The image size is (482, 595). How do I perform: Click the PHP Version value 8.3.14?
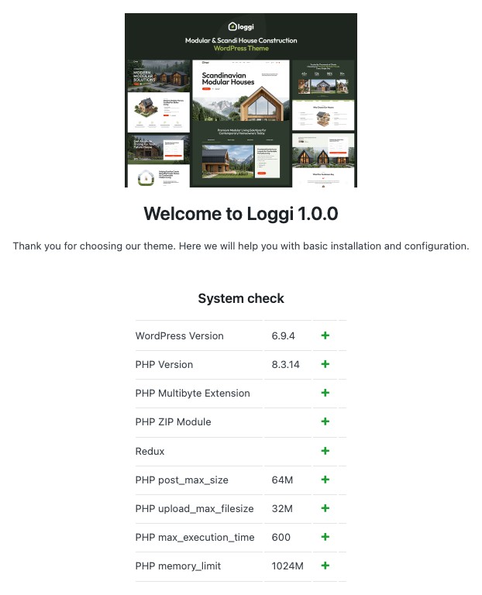[286, 365]
